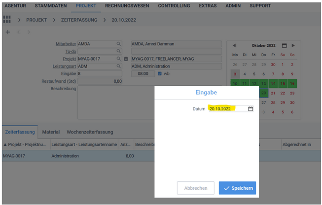322x205 pixels.
Task: Open the CONTROLLING menu
Action: pos(174,6)
